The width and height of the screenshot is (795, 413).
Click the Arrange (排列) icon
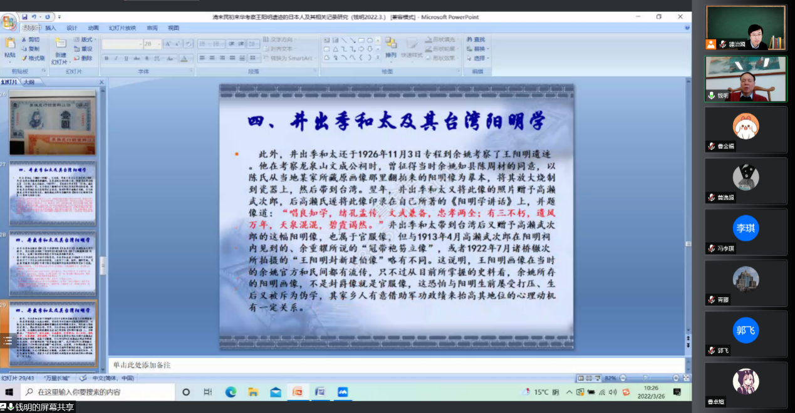391,46
